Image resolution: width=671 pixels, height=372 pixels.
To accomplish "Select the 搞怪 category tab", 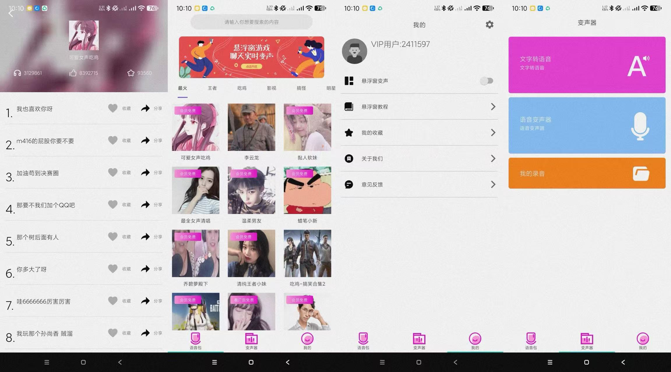I will pyautogui.click(x=301, y=88).
